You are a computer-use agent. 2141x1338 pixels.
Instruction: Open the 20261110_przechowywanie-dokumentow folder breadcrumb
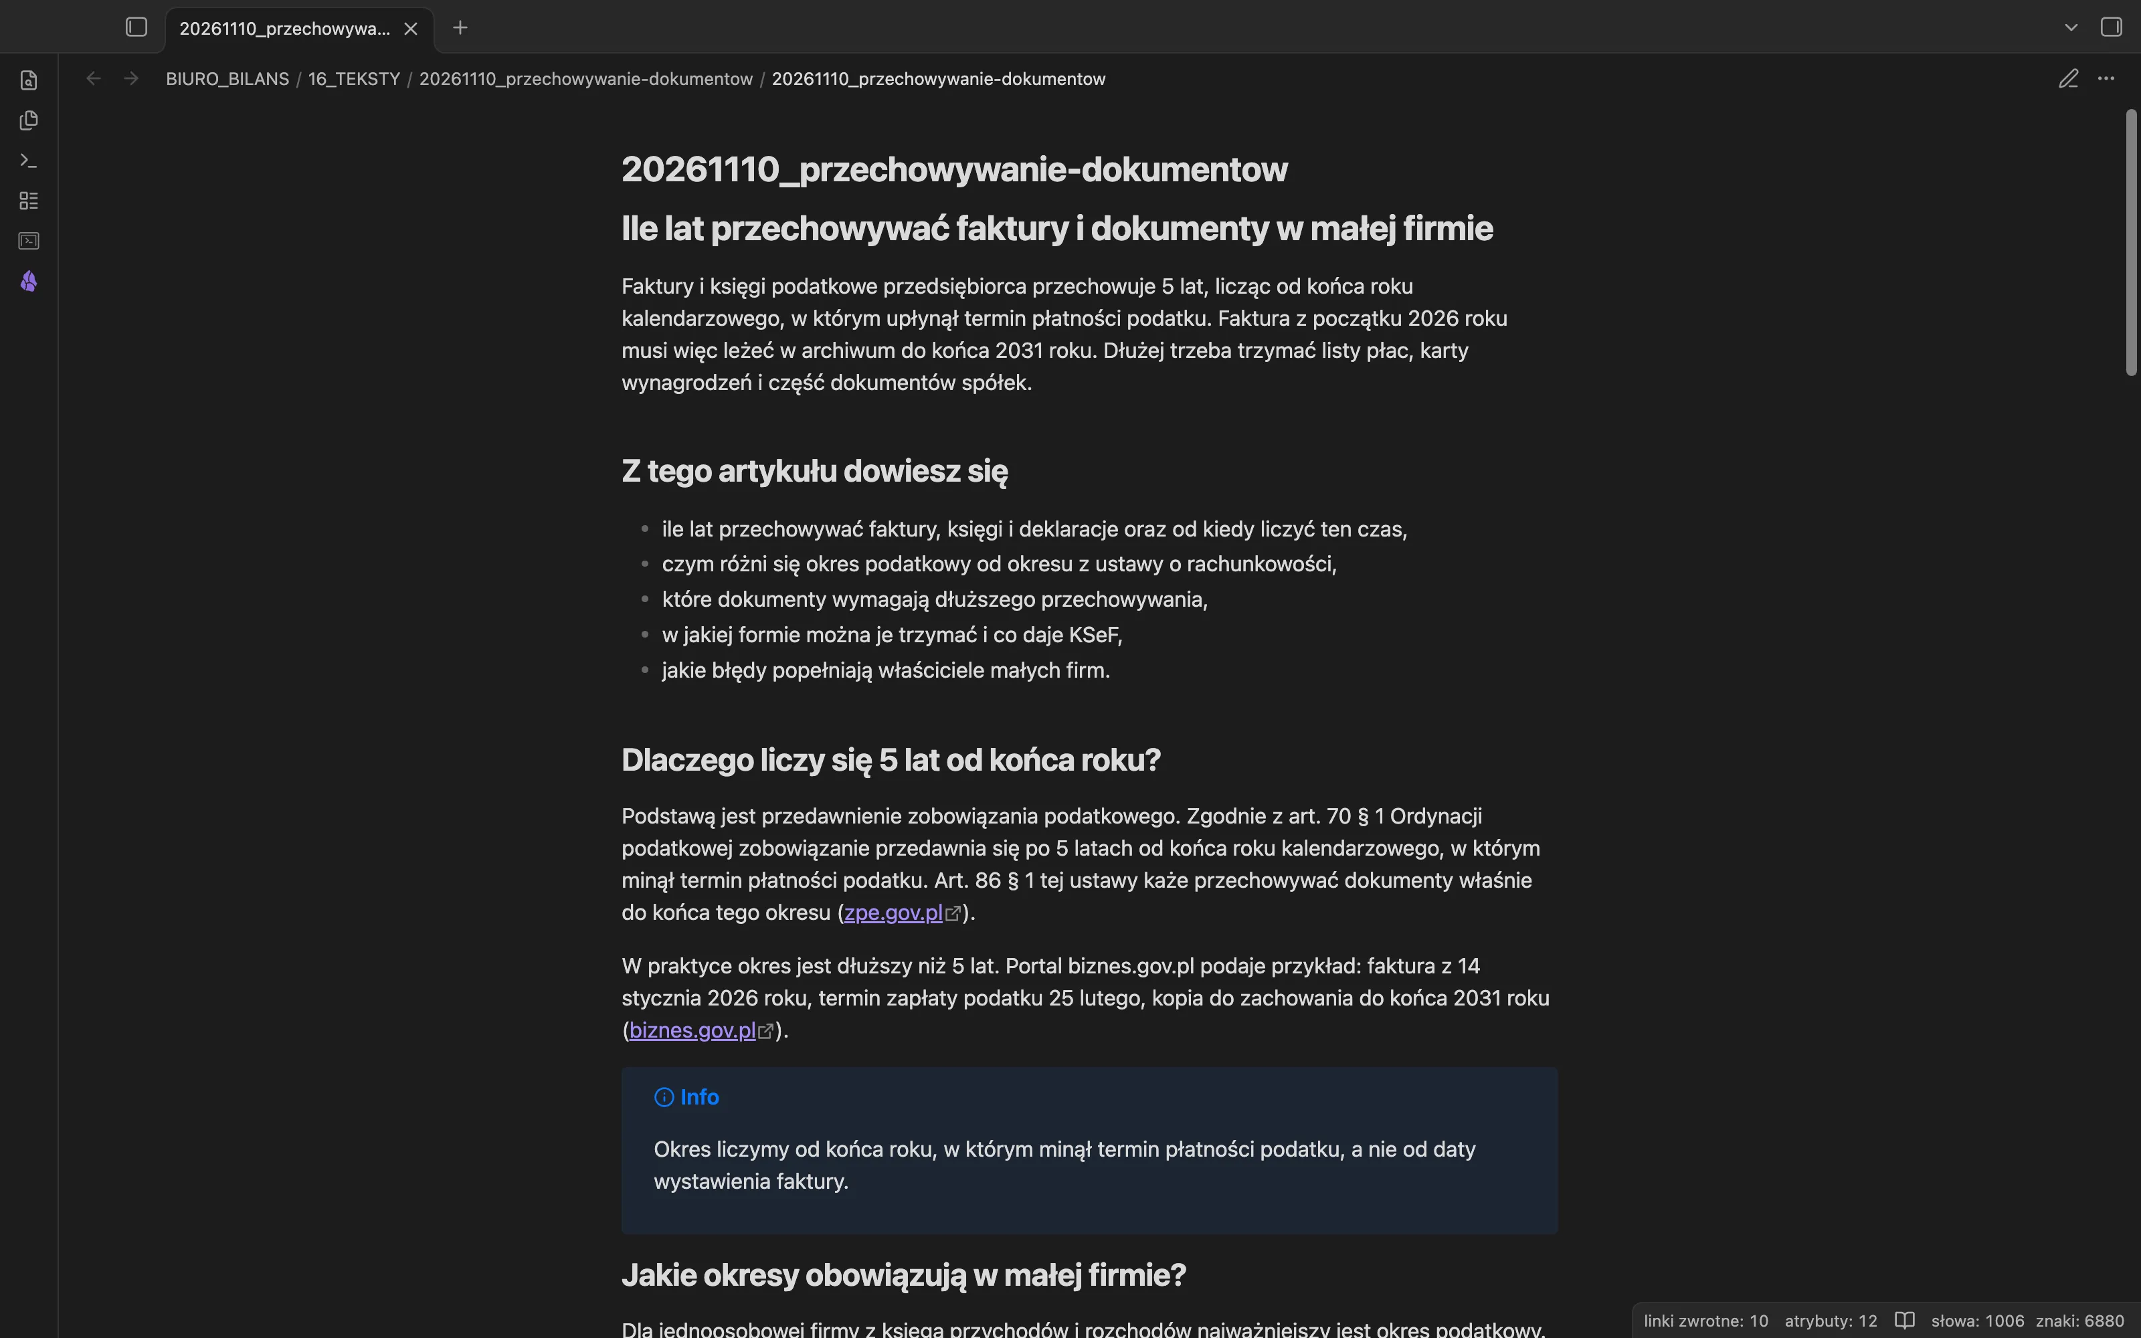pyautogui.click(x=585, y=79)
